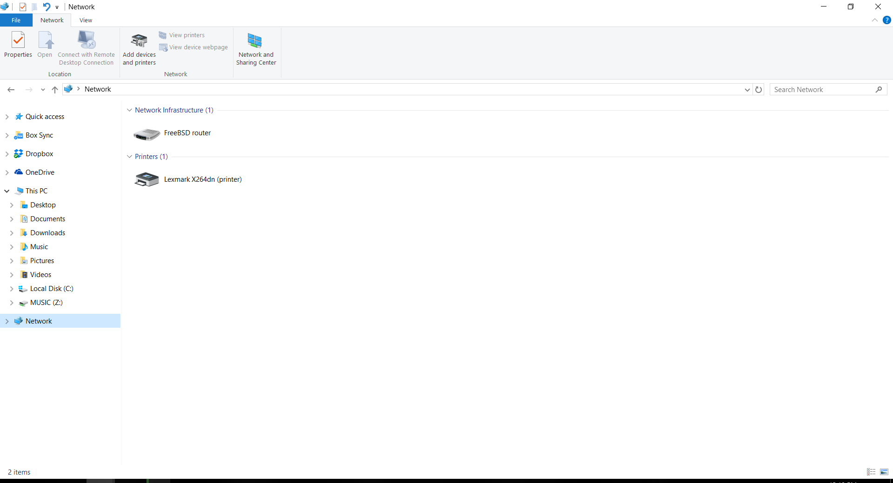Click the faded new-folder icon in title bar
The width and height of the screenshot is (893, 483).
pos(34,7)
